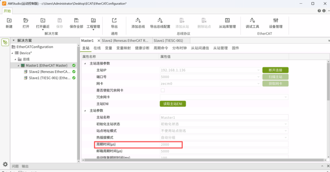The image size is (330, 172).
Task: Collapse the 总线 tree node
Action: coord(15,59)
